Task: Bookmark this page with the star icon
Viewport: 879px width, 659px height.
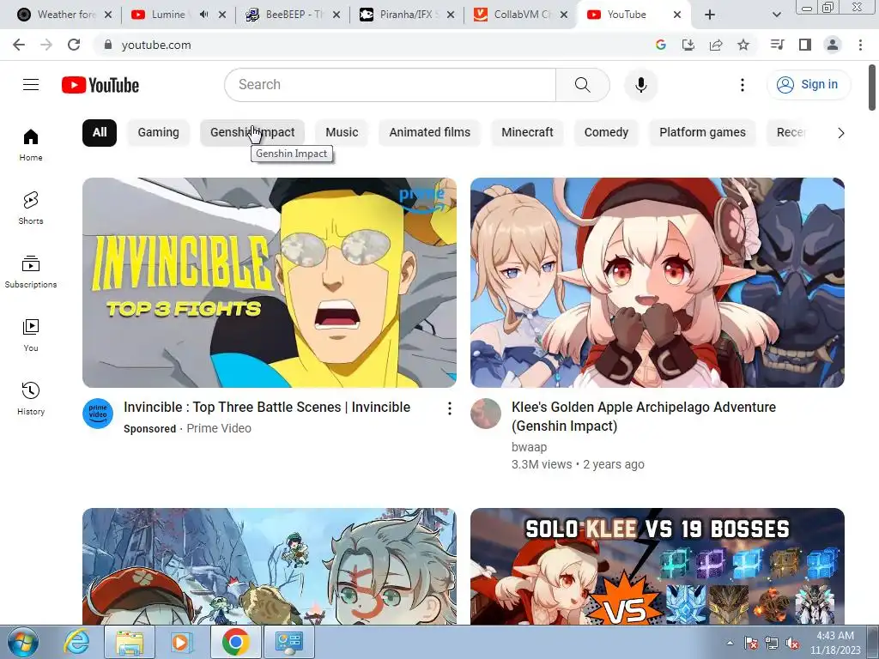Action: click(743, 45)
